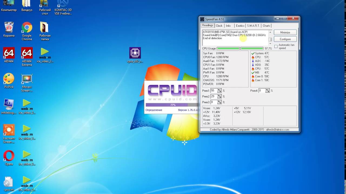Viewport: 346px width, 194px height.
Task: Click the SpeedFan Minimize button
Action: coord(285,32)
